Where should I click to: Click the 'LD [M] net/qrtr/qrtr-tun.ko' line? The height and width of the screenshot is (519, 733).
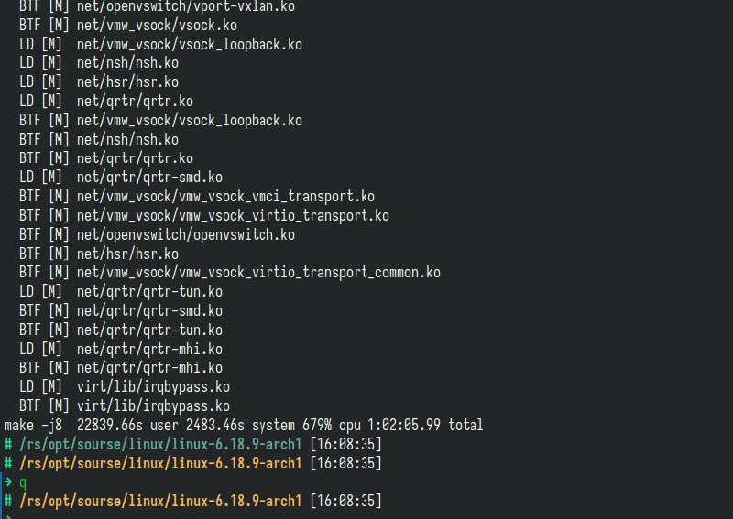(120, 292)
